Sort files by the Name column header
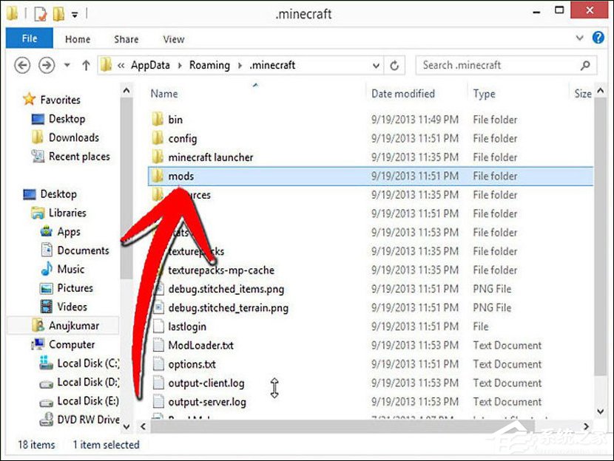The width and height of the screenshot is (614, 461). pyautogui.click(x=163, y=93)
